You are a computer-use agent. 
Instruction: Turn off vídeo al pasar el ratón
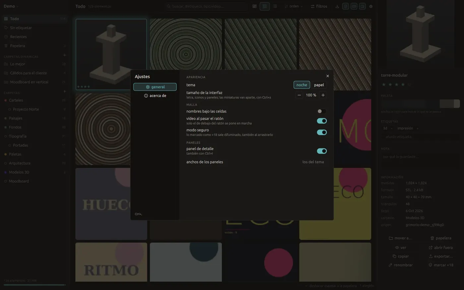[321, 121]
